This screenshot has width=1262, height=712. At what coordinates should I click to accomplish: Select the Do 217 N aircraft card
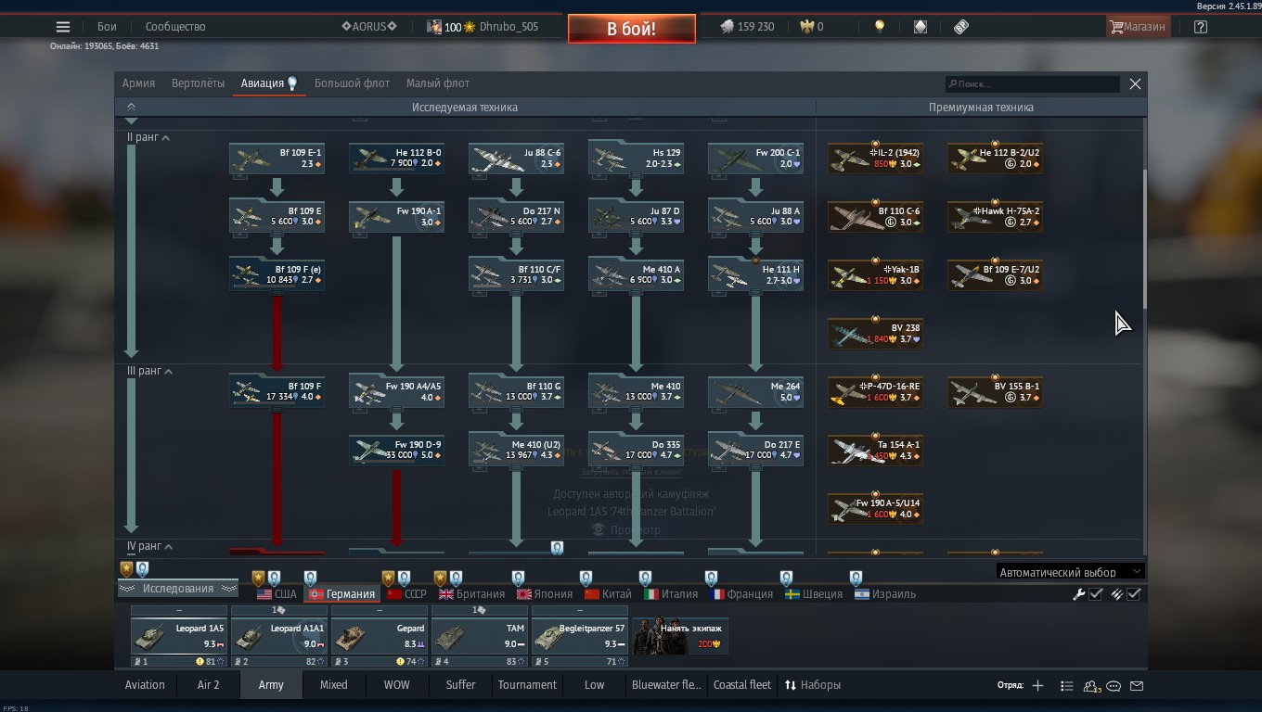tap(516, 217)
